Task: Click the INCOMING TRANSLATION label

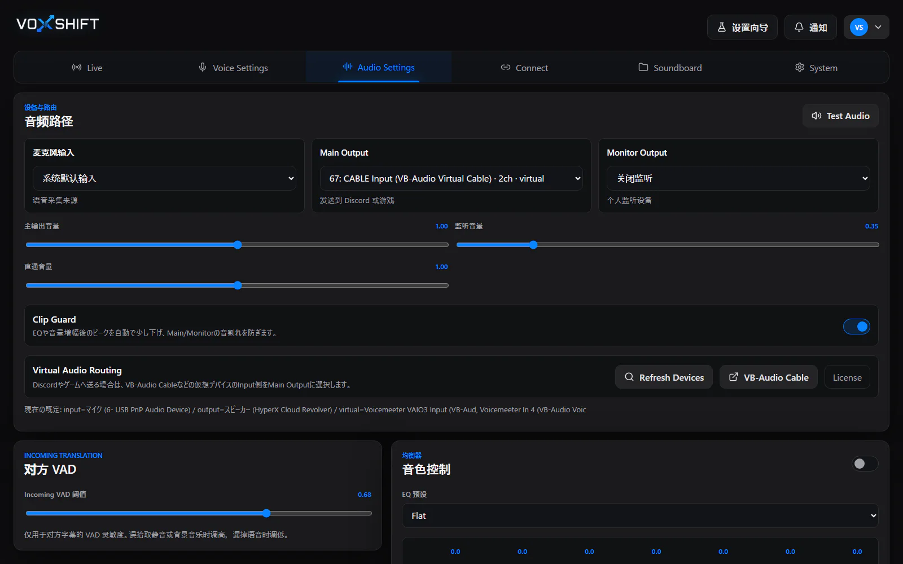Action: 63,455
